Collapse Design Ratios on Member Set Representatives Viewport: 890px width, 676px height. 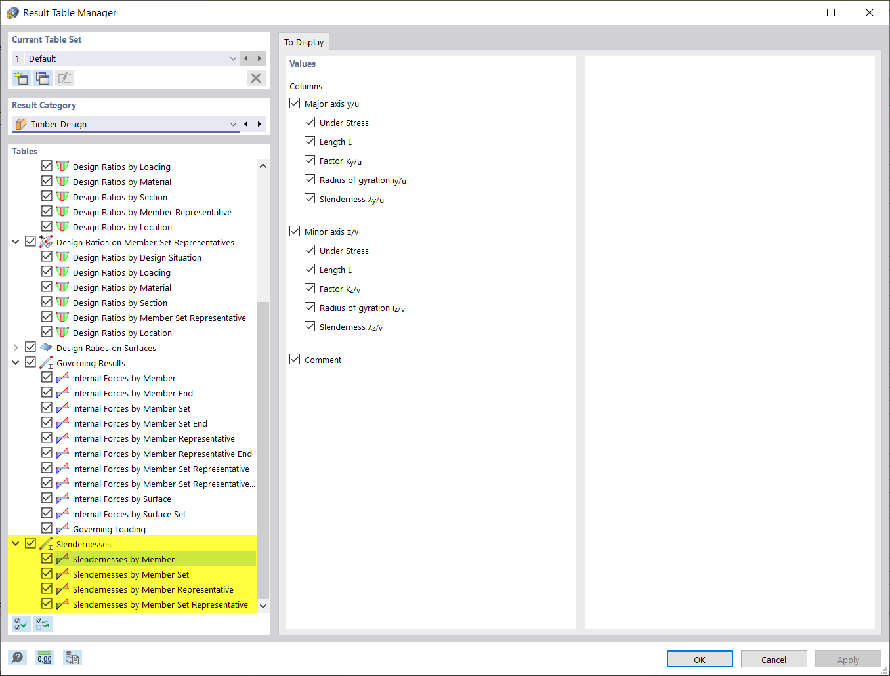point(16,242)
